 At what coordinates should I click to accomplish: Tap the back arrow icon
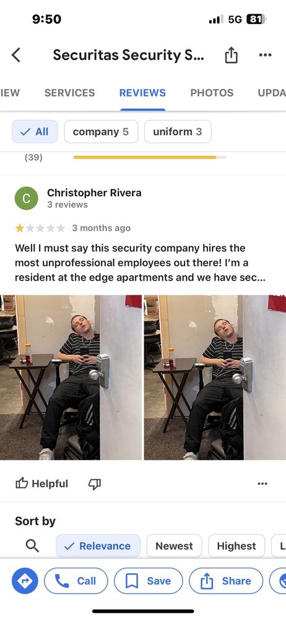(16, 55)
